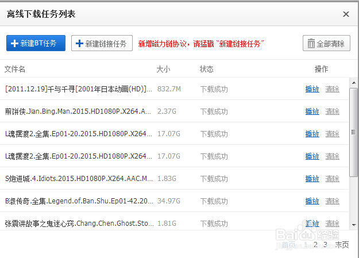Image resolution: width=359 pixels, height=258 pixels.
Task: Click the 文件名 column header
Action: pos(15,69)
